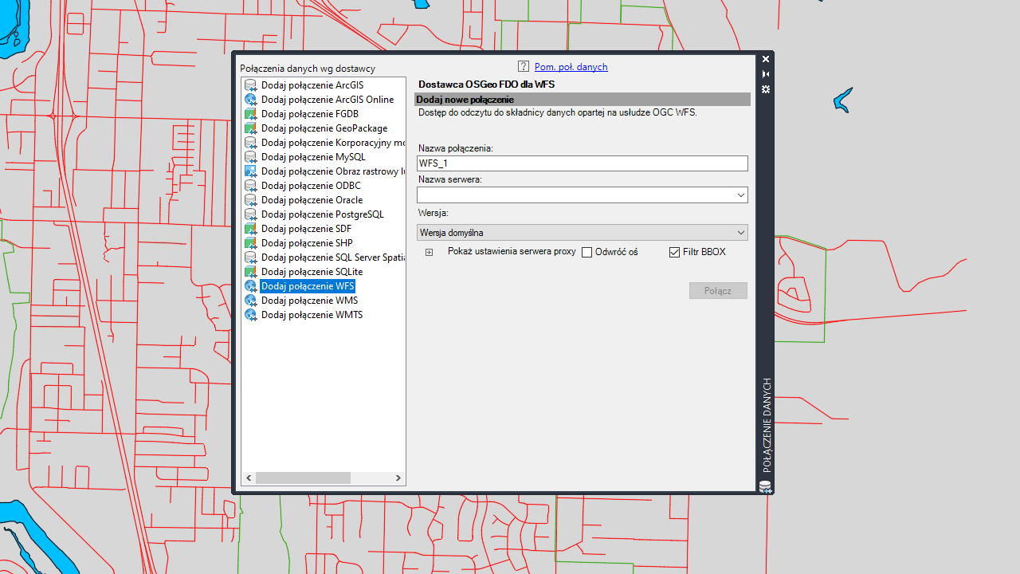This screenshot has width=1020, height=574.
Task: Uncheck the Filtr BBOX checkbox
Action: 675,252
